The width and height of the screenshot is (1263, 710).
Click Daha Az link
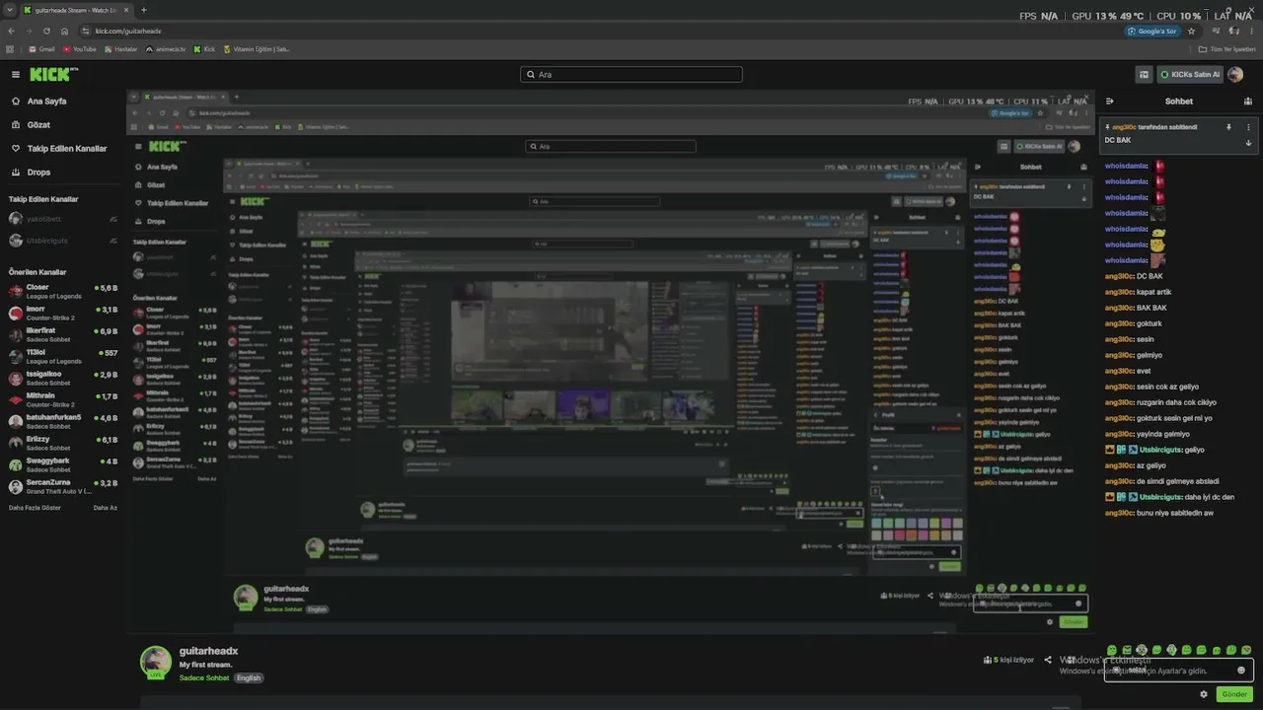pyautogui.click(x=106, y=507)
